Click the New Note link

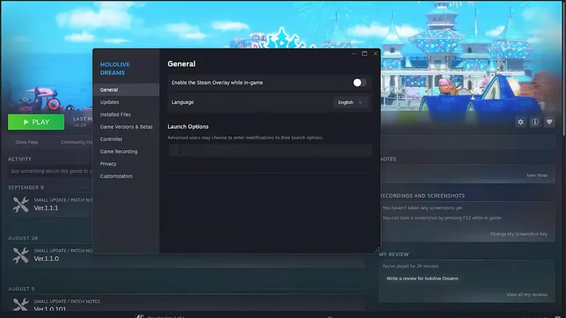tap(537, 175)
